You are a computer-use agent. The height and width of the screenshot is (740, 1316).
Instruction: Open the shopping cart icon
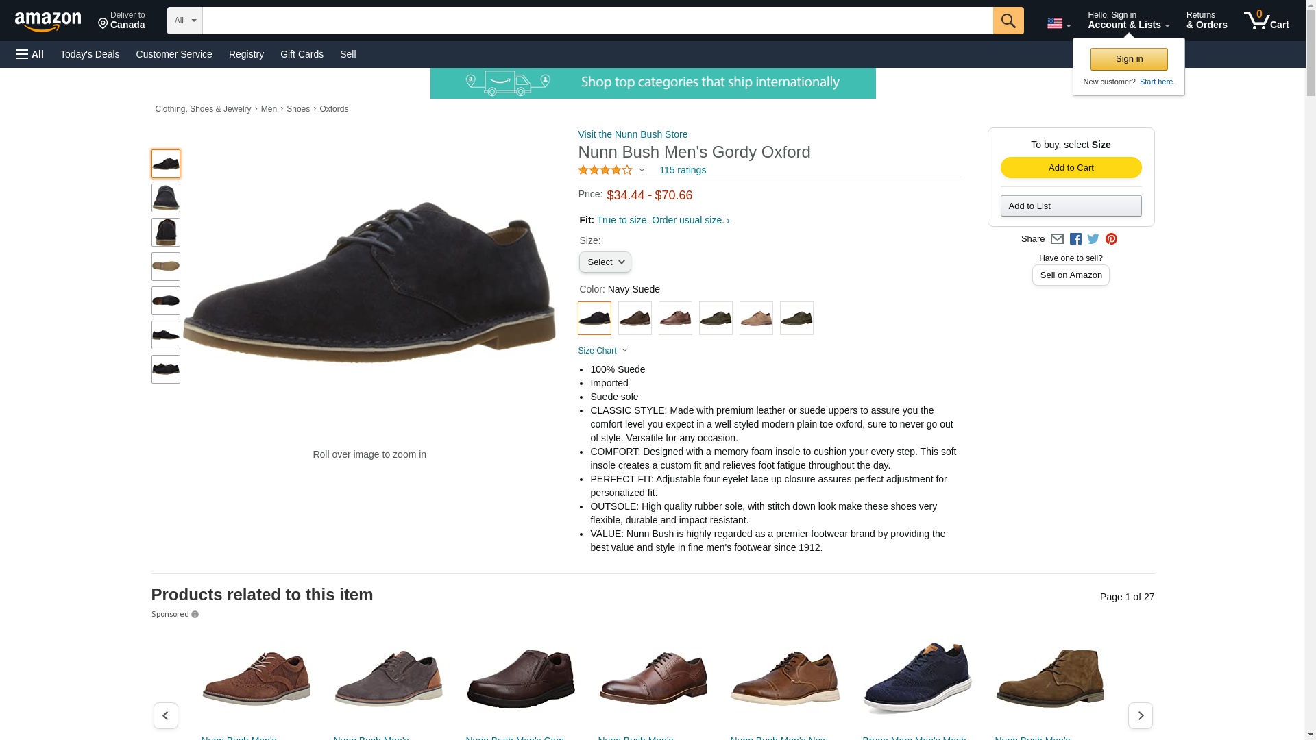(x=1266, y=21)
